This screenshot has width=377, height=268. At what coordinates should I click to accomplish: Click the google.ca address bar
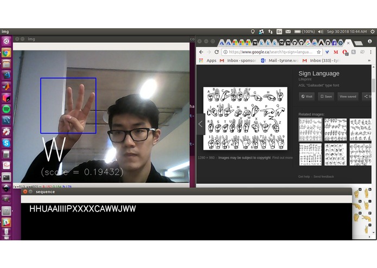pyautogui.click(x=272, y=52)
